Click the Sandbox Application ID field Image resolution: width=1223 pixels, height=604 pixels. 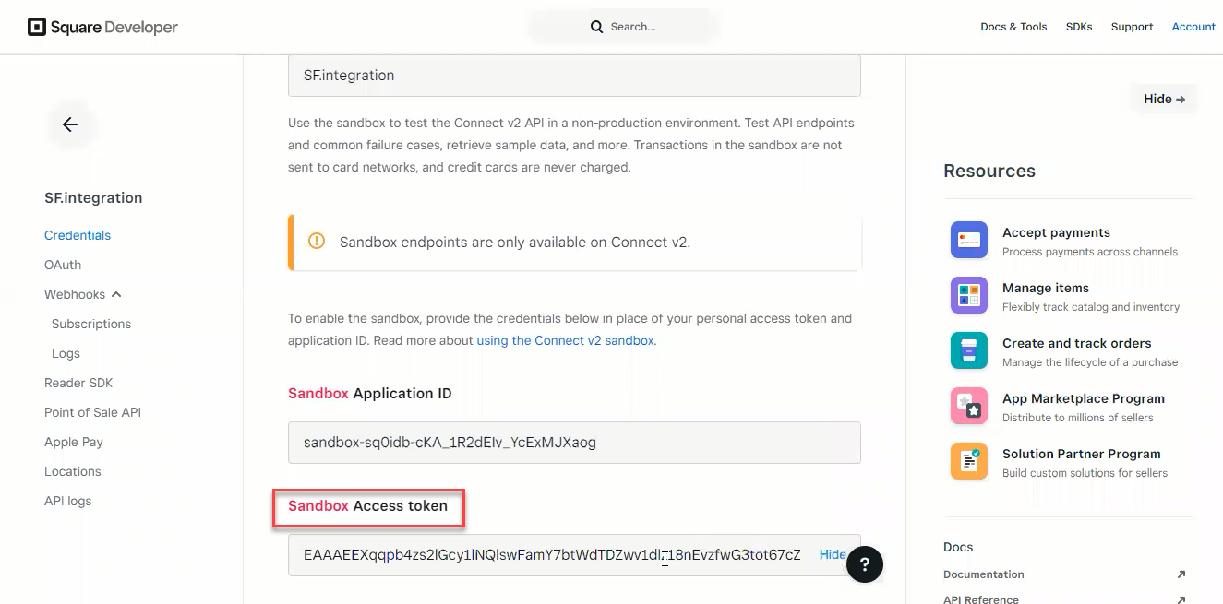[x=574, y=443]
